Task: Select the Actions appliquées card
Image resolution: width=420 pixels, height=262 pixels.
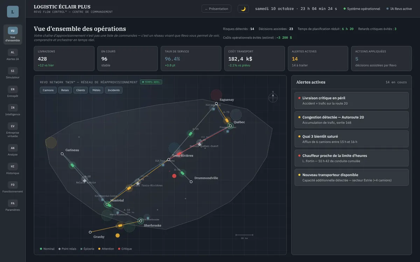Action: (381, 58)
